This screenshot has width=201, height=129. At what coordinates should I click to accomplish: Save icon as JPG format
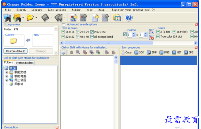(189, 53)
